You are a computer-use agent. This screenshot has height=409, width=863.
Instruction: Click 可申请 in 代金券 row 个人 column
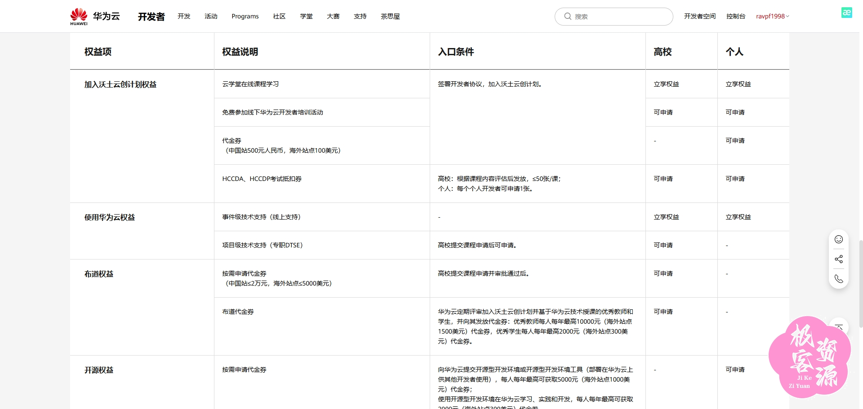tap(735, 141)
